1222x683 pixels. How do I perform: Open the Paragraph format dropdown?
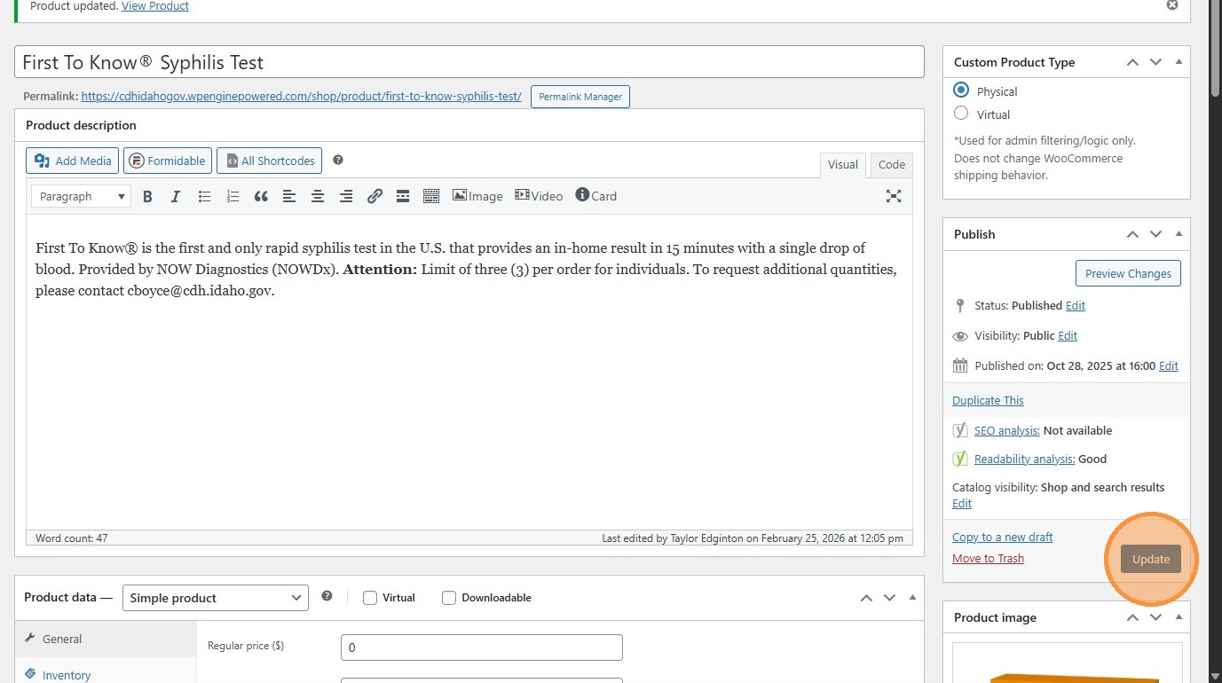tap(81, 196)
